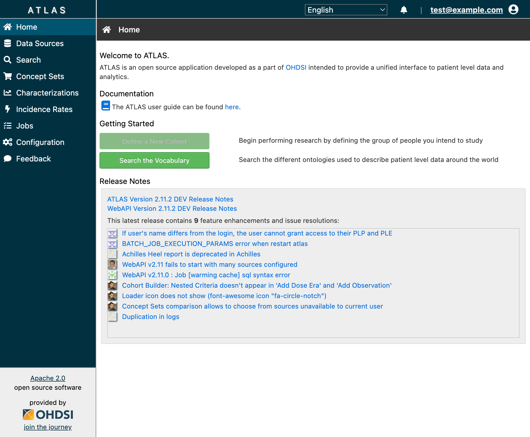Click the Feedback speech bubble icon
Screen dimensions: 530x437
click(7, 159)
